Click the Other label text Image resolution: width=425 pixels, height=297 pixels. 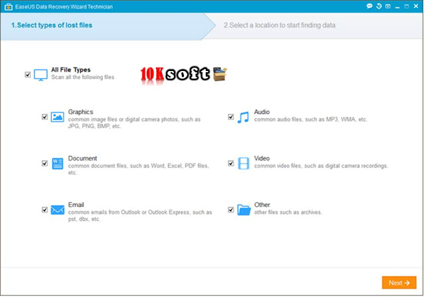click(x=262, y=205)
